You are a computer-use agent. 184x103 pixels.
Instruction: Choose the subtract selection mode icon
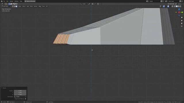(13, 4)
